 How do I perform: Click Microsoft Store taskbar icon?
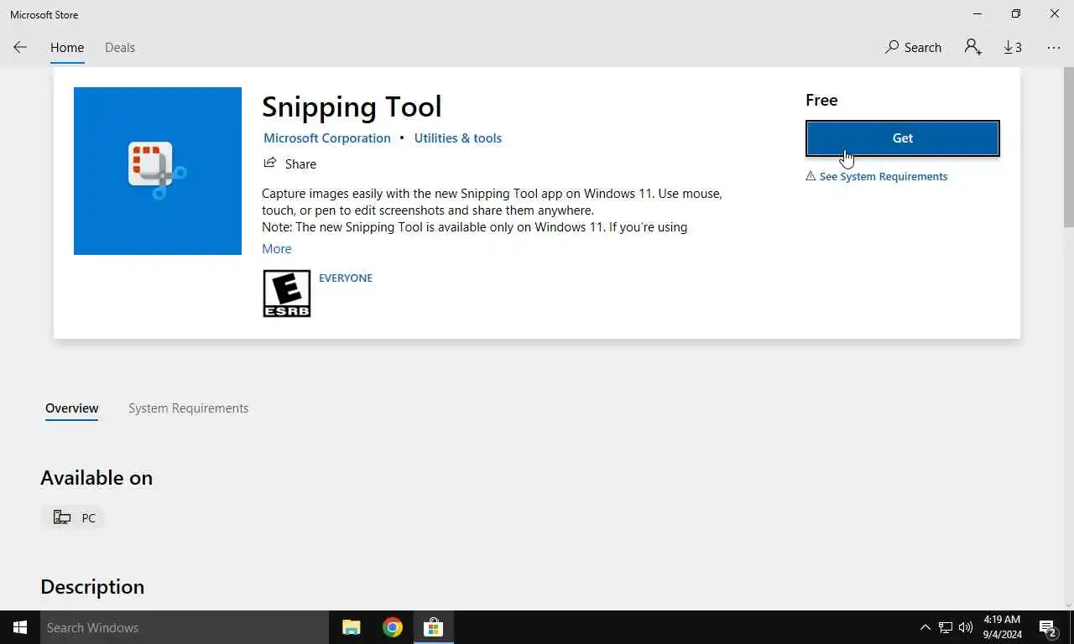pos(433,627)
